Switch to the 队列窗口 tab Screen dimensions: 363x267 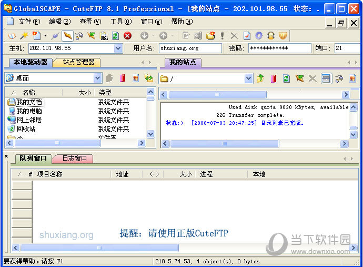(33, 159)
